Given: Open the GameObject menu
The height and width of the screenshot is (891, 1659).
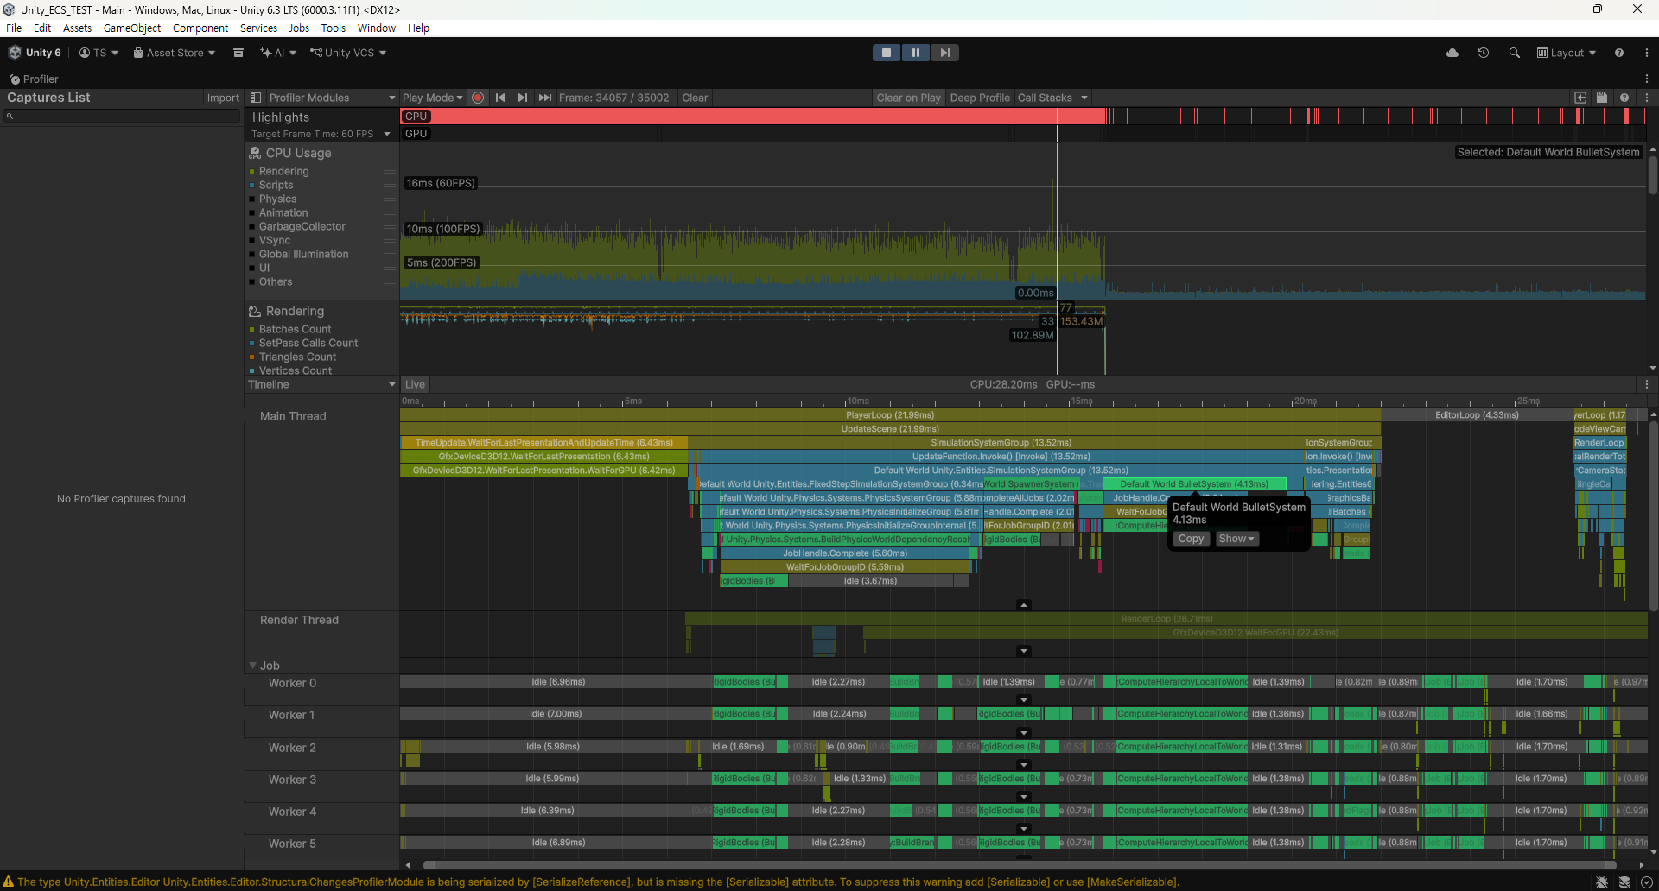Looking at the screenshot, I should point(132,28).
